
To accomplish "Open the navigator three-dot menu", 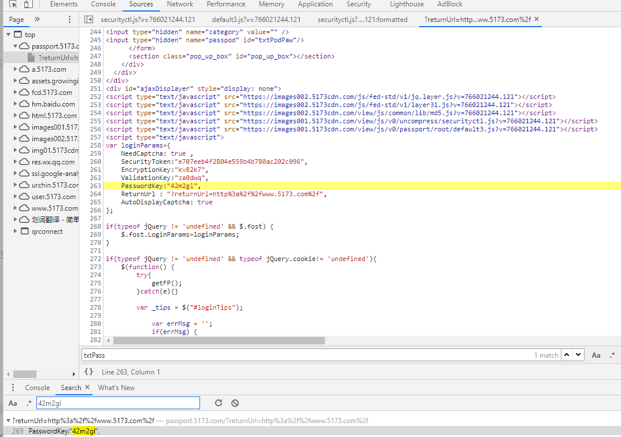I will tap(70, 20).
